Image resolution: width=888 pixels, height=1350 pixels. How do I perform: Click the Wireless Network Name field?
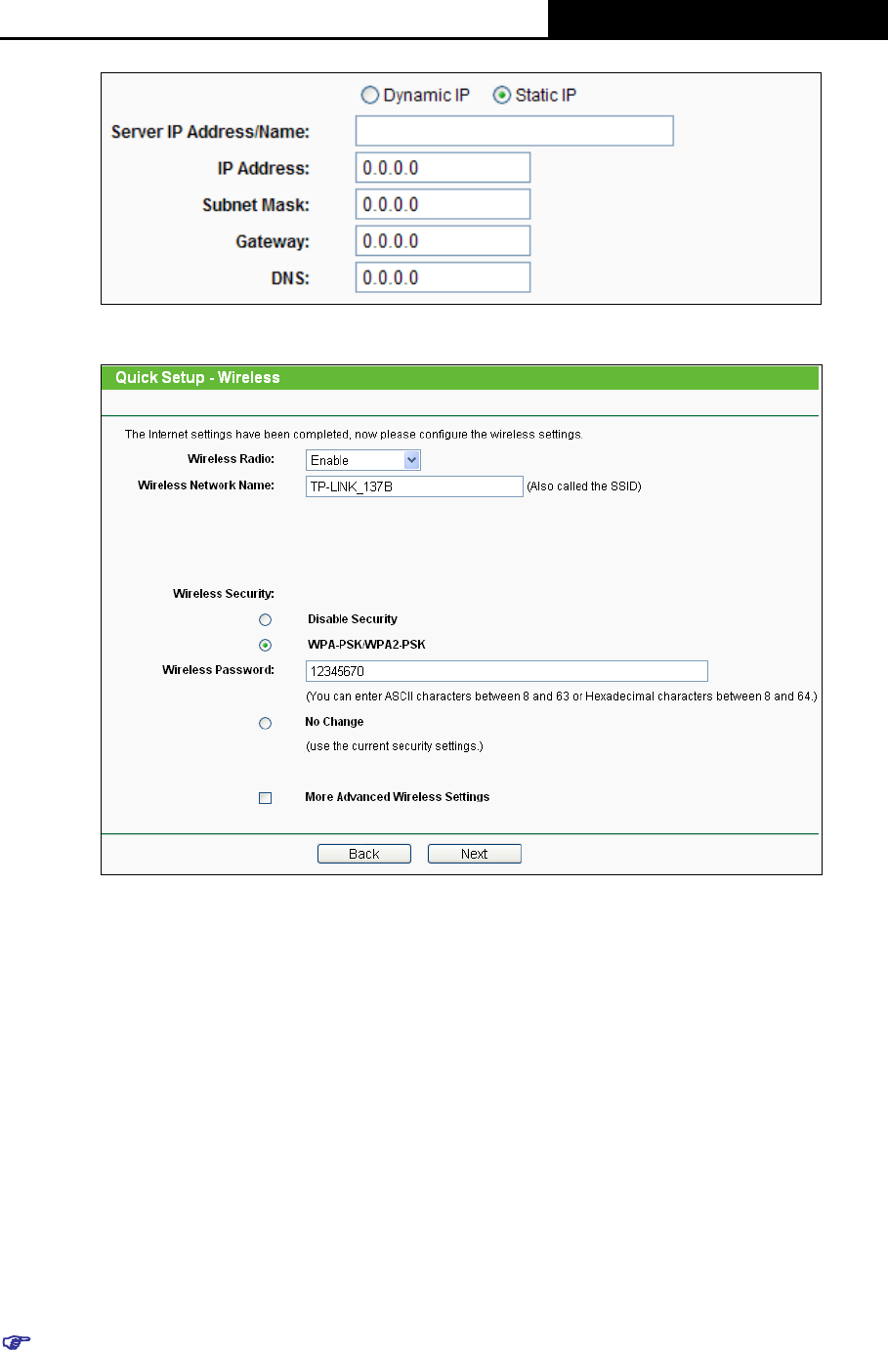coord(414,486)
